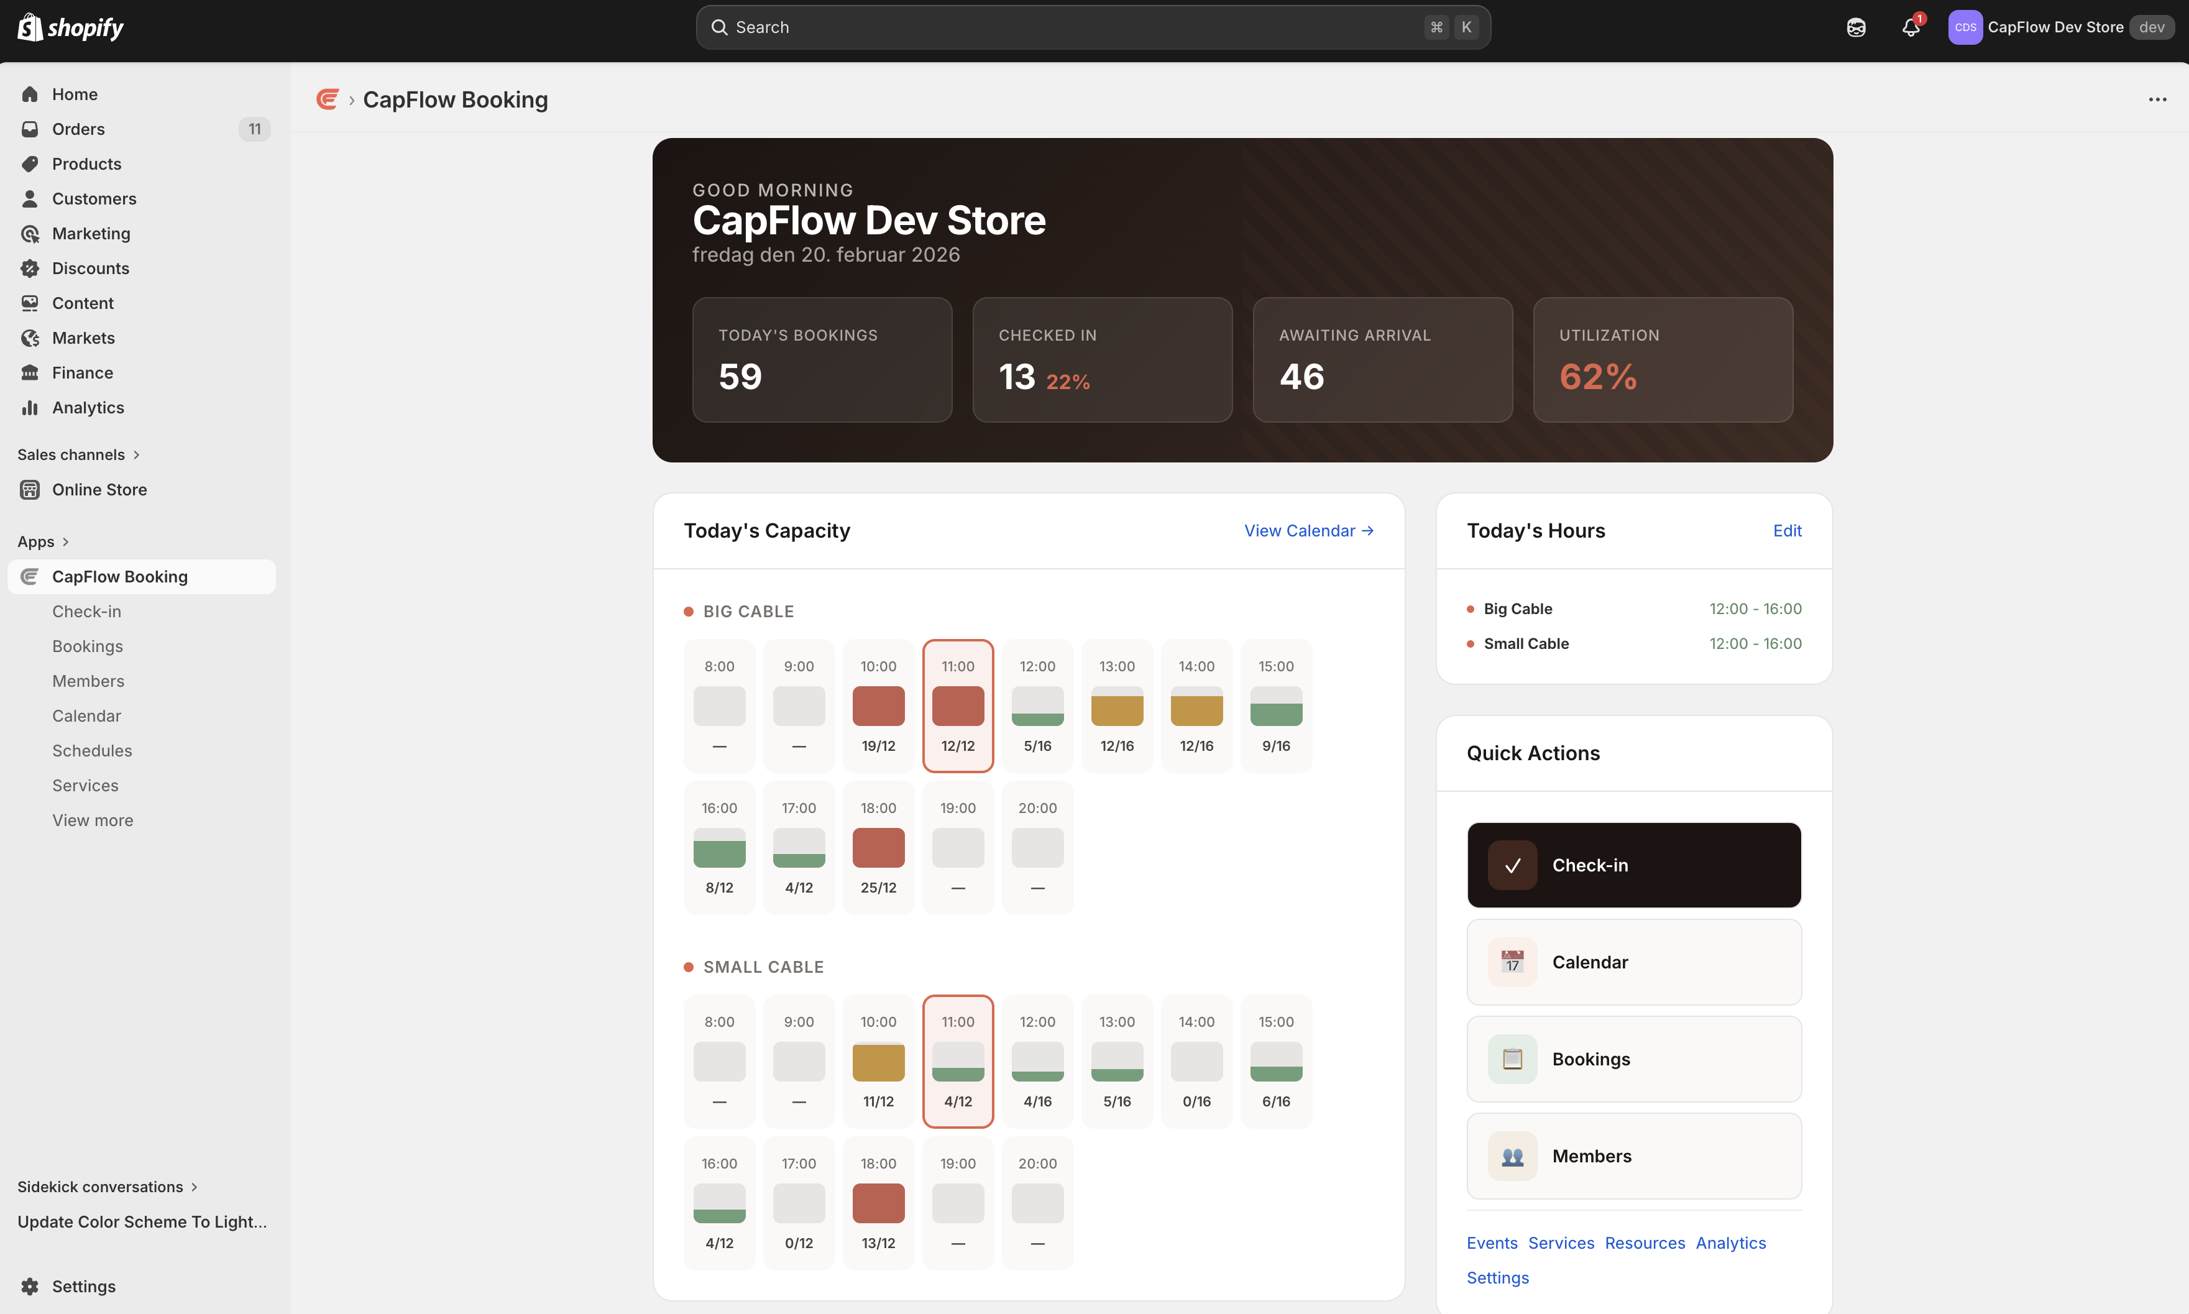This screenshot has height=1314, width=2189.
Task: Click the Members quick action icon
Action: 1512,1155
